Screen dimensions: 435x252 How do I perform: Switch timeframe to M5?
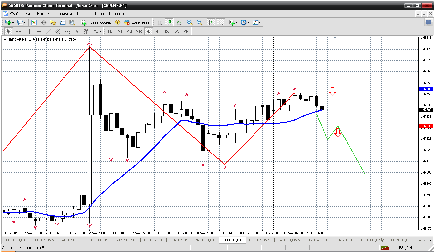point(120,31)
